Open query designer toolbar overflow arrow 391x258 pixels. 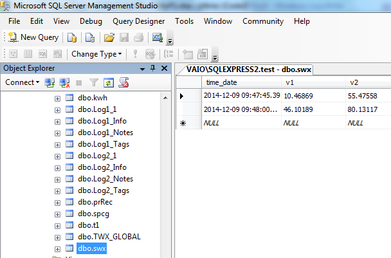pos(215,58)
